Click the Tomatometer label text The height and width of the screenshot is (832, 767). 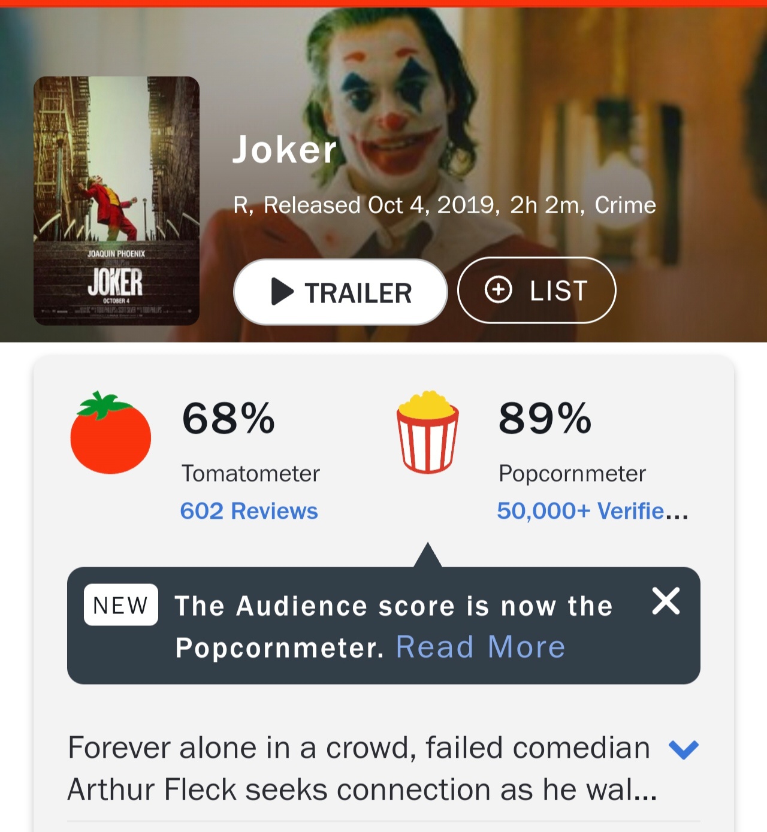250,474
